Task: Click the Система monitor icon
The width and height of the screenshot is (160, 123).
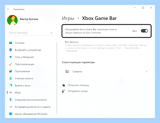Action: point(10,43)
